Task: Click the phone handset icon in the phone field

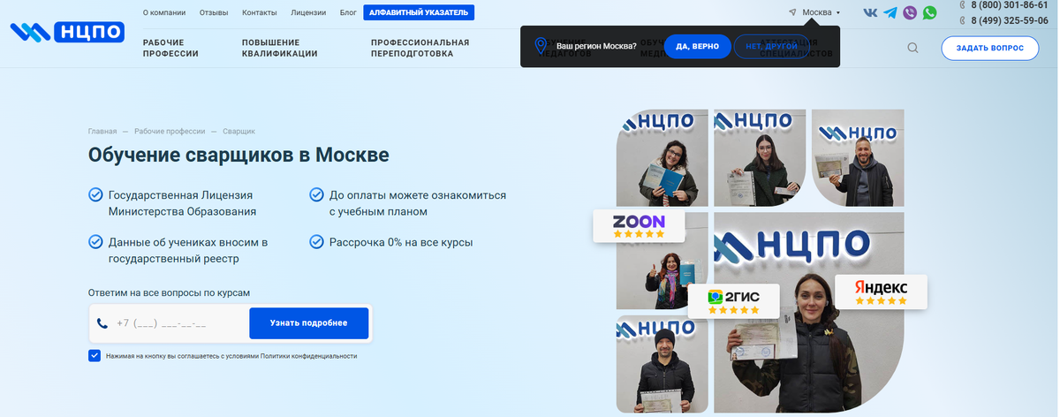Action: tap(102, 323)
